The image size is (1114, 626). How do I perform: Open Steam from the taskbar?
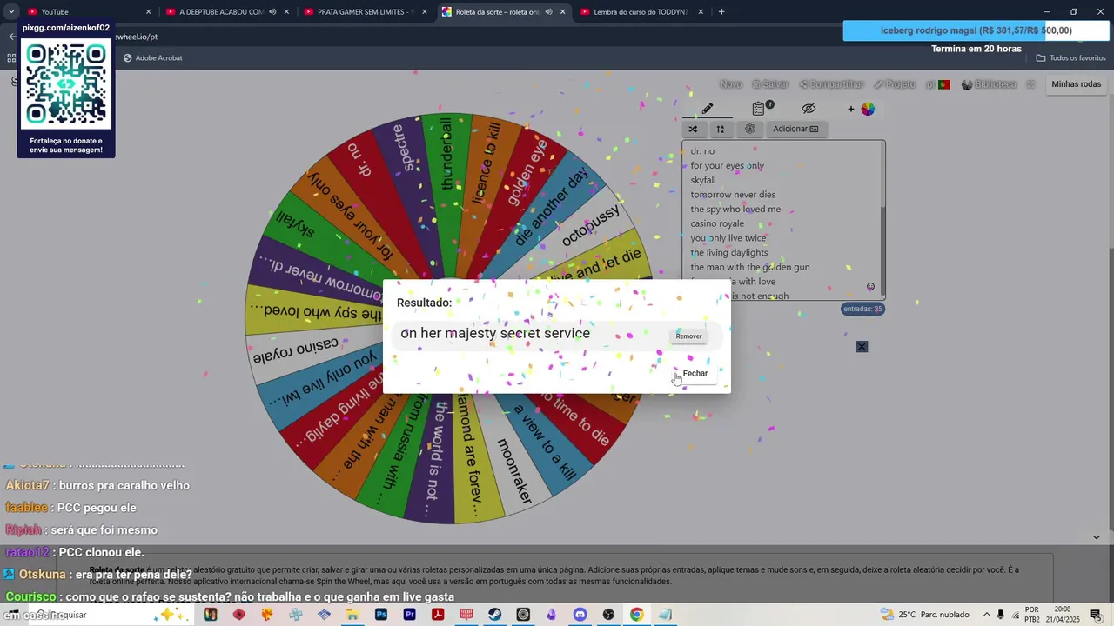point(495,615)
